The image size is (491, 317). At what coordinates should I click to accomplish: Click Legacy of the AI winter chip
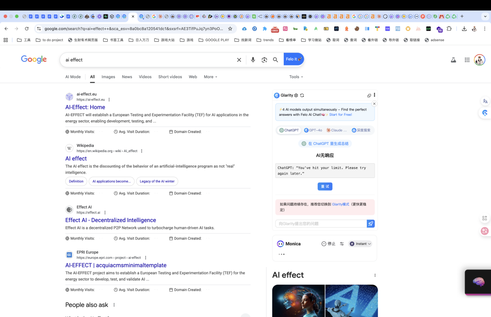point(157,181)
